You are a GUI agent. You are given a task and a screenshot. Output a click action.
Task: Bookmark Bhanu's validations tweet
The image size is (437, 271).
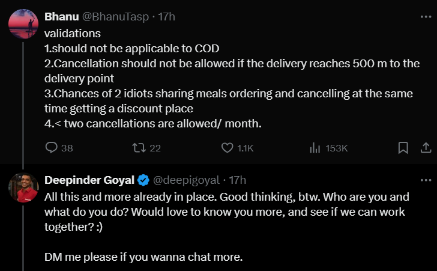pos(404,148)
